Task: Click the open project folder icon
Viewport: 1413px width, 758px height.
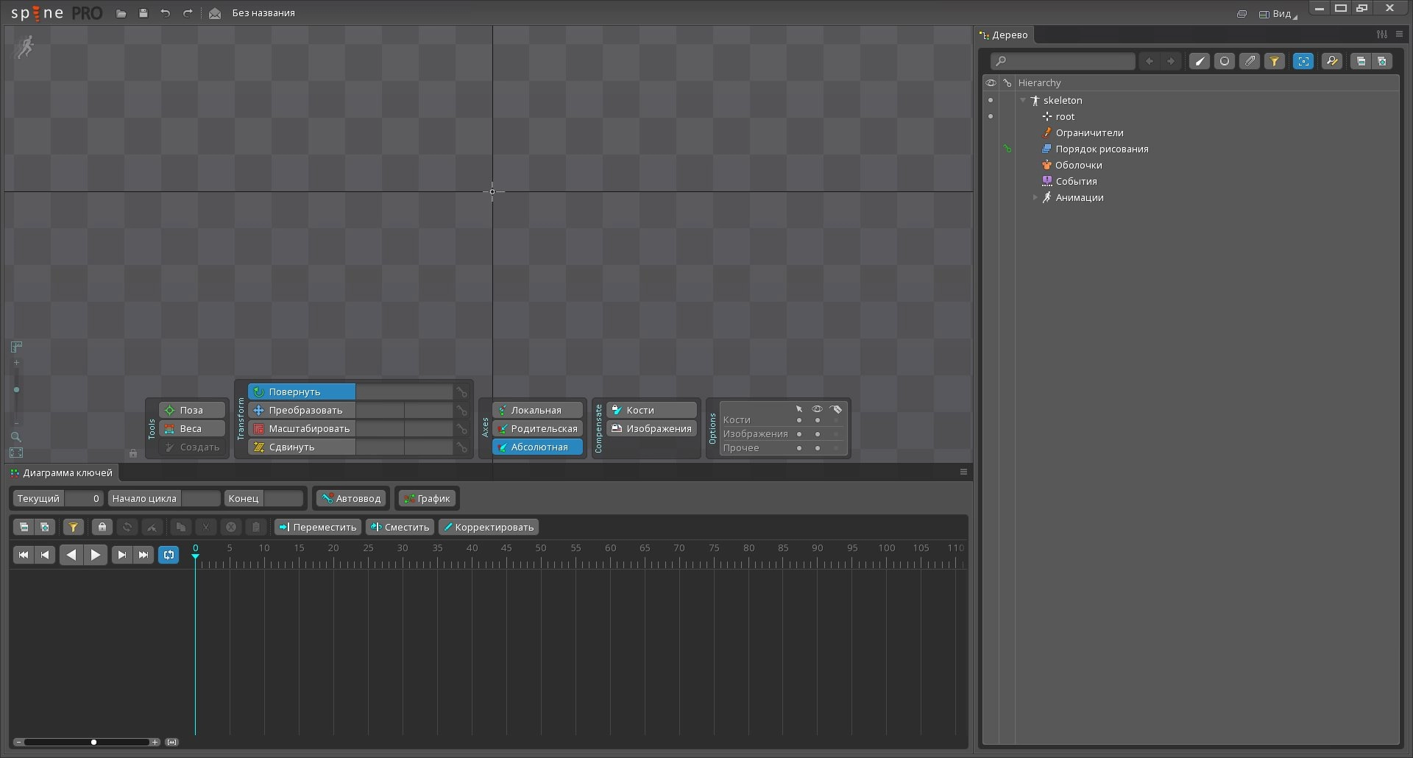Action: pyautogui.click(x=121, y=13)
